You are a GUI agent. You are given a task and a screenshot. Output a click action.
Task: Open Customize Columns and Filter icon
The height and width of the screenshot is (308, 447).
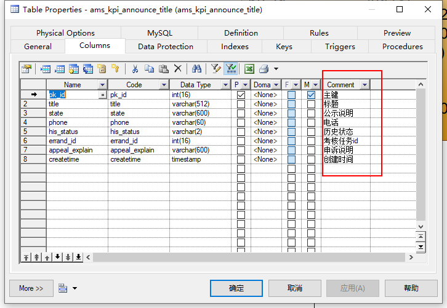click(x=215, y=69)
